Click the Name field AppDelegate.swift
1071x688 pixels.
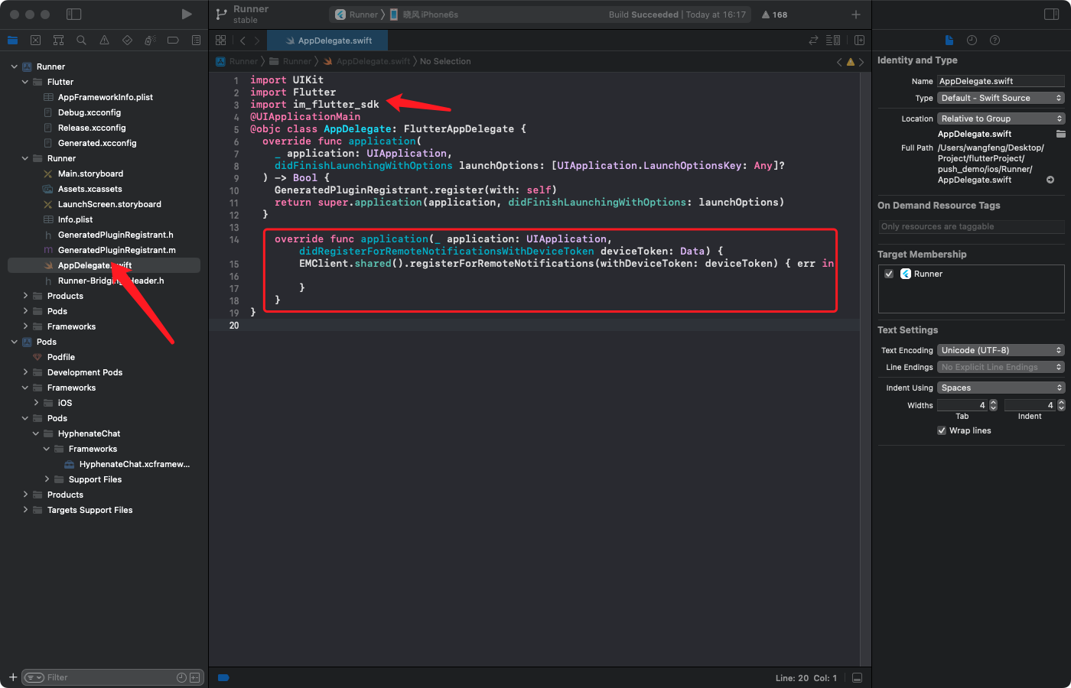tap(1001, 81)
